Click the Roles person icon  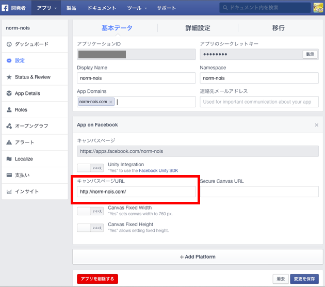tap(9, 110)
